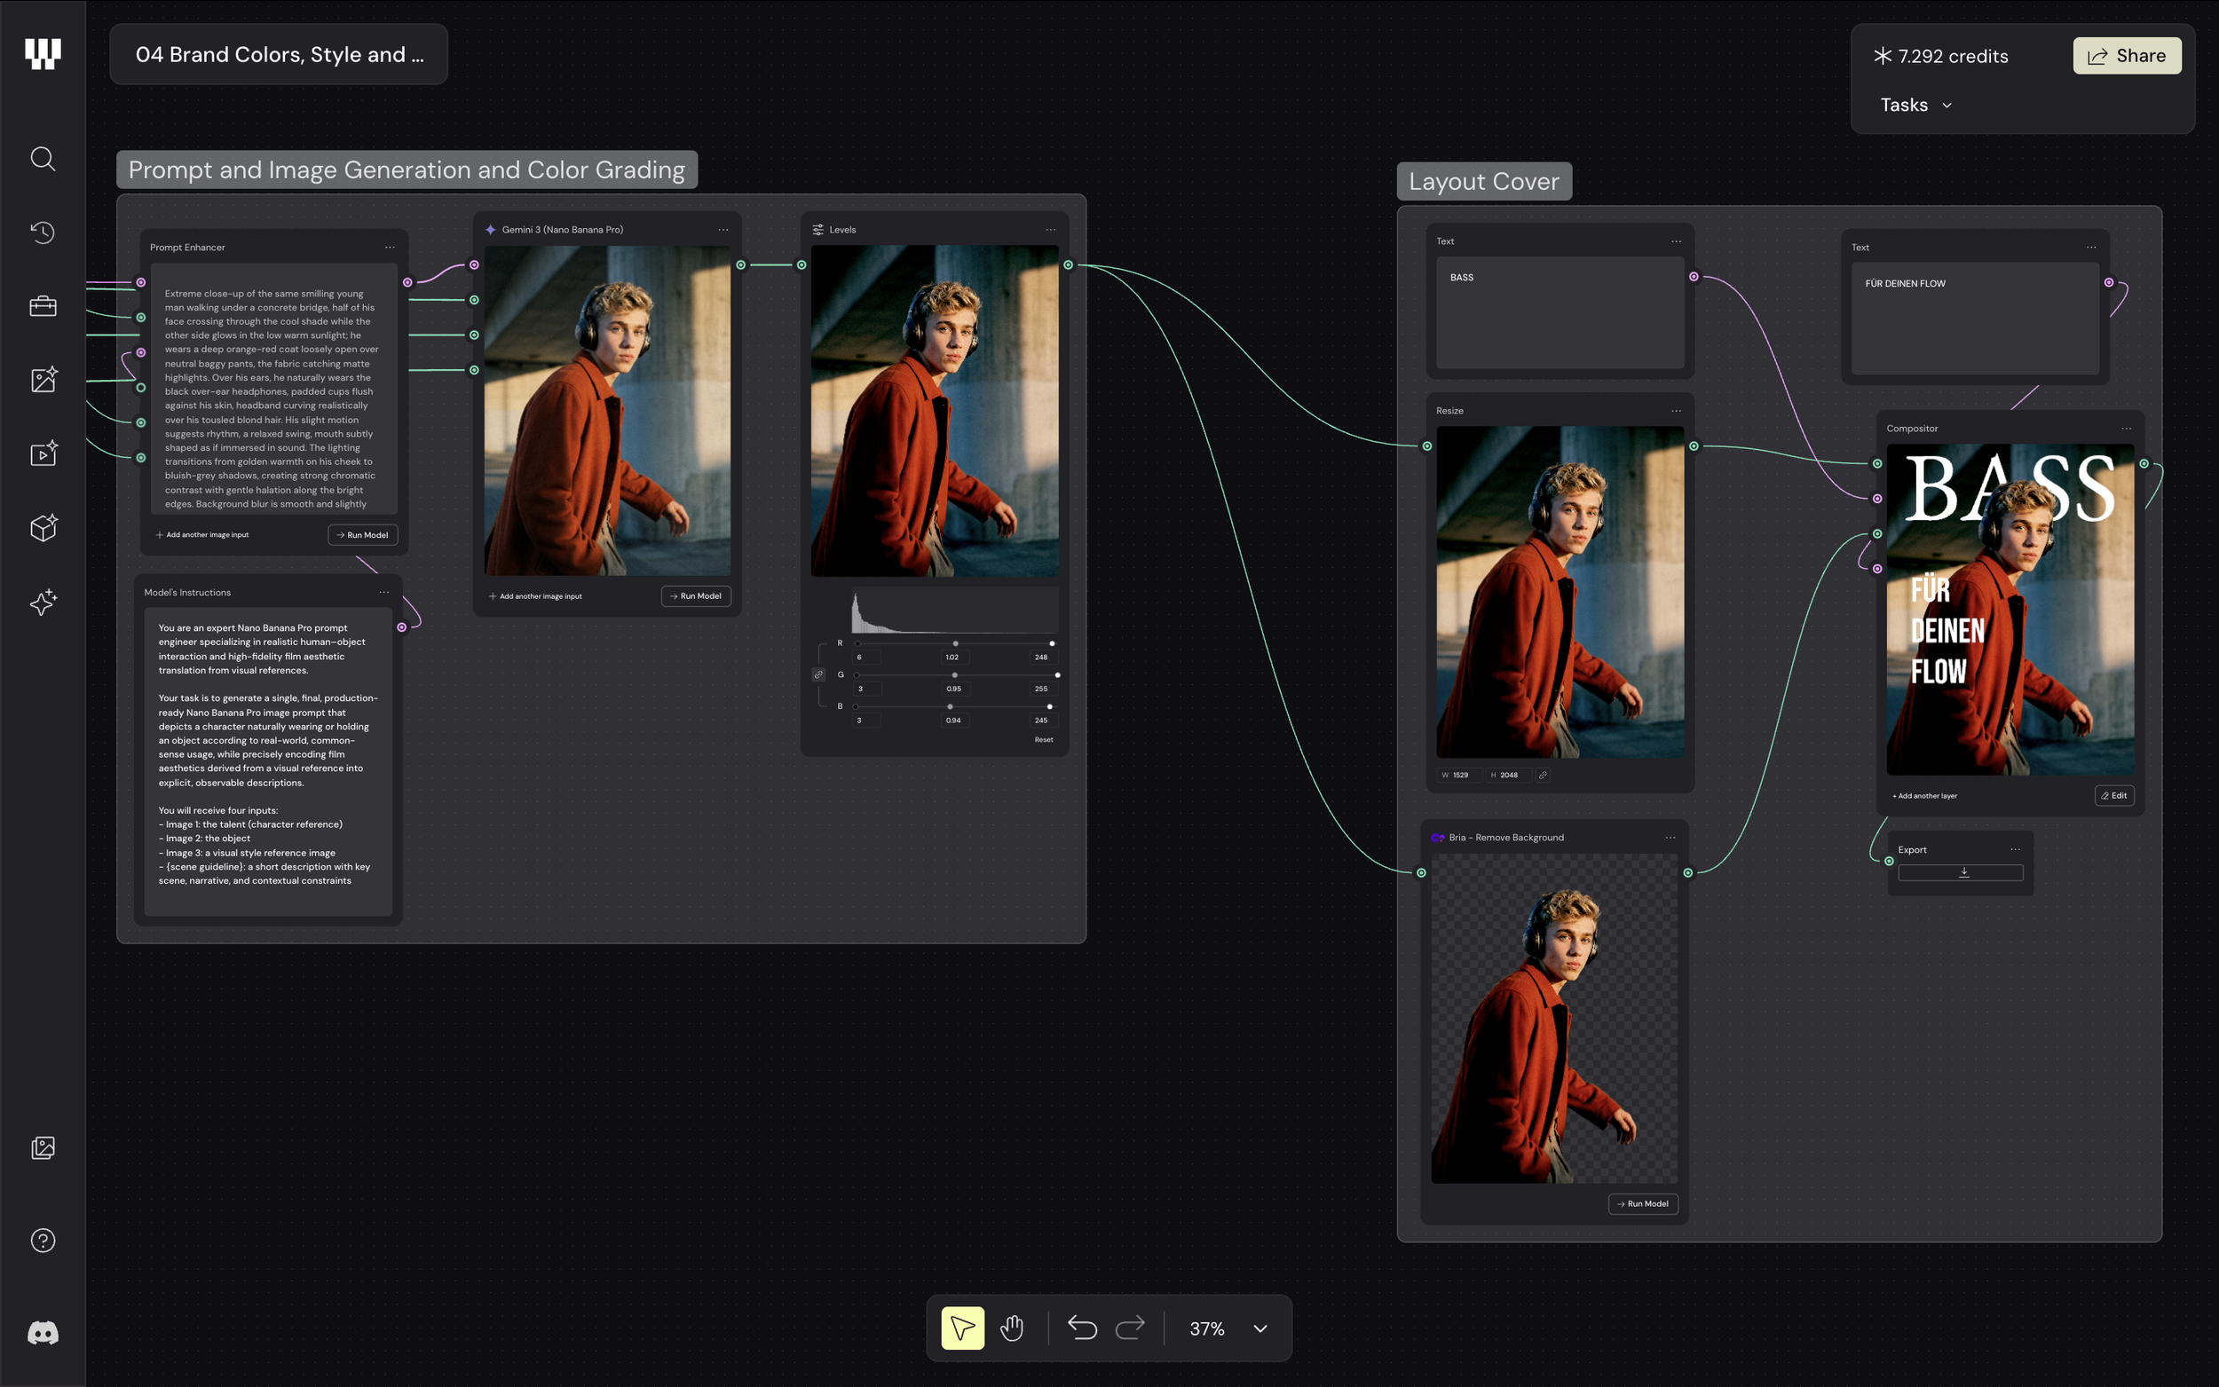Open the Discord community link
The height and width of the screenshot is (1387, 2219).
coord(43,1333)
